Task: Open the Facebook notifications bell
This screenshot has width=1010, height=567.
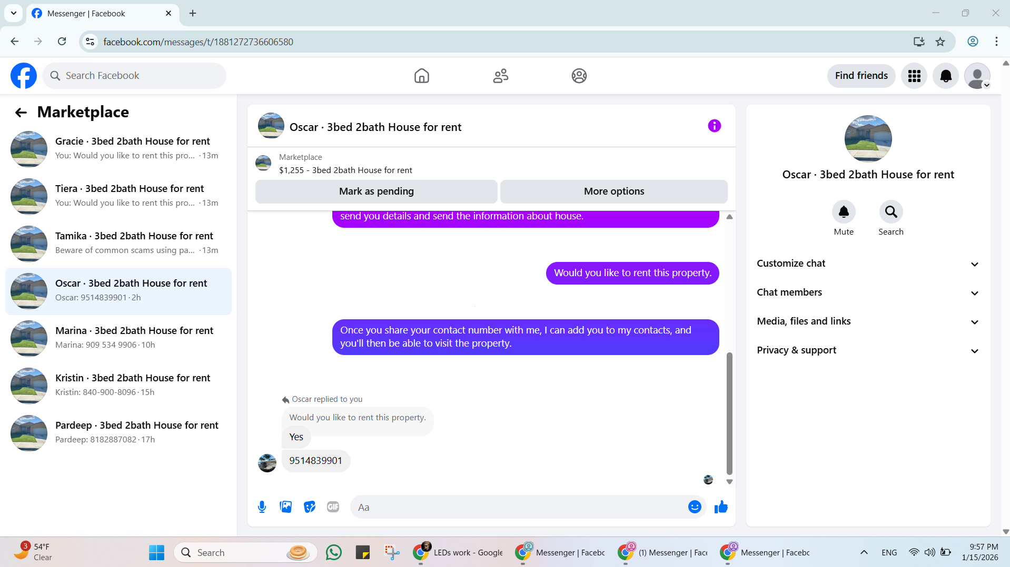Action: [x=946, y=76]
